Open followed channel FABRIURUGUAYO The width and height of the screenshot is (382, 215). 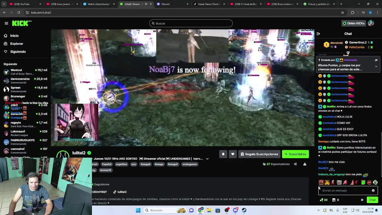[25, 142]
